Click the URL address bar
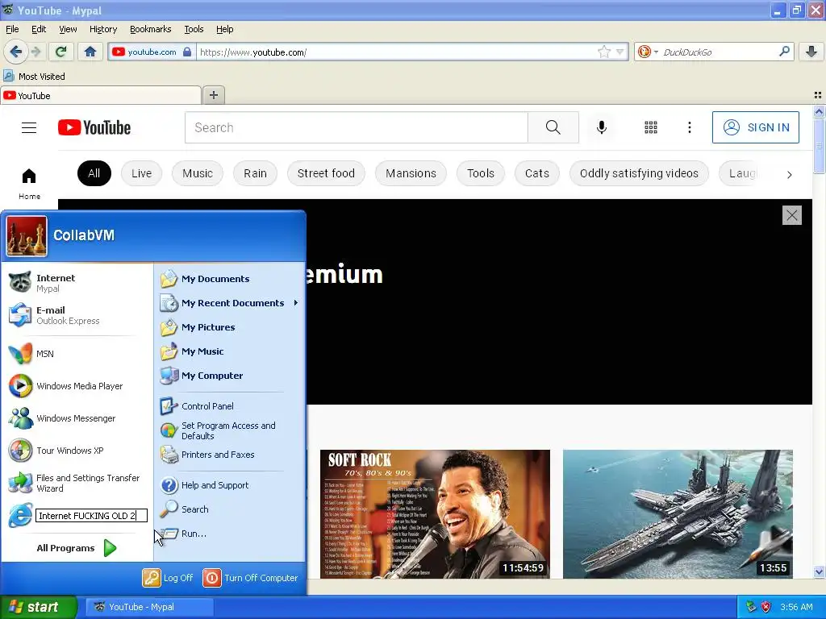 (x=396, y=52)
